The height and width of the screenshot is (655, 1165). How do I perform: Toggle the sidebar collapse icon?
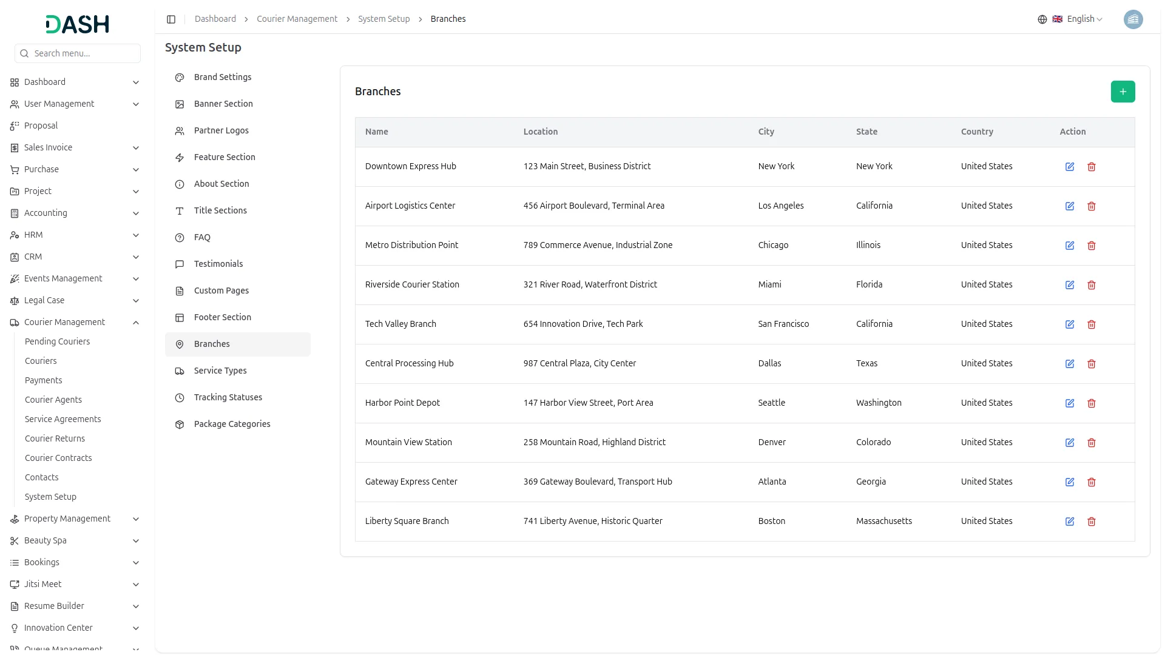[171, 19]
